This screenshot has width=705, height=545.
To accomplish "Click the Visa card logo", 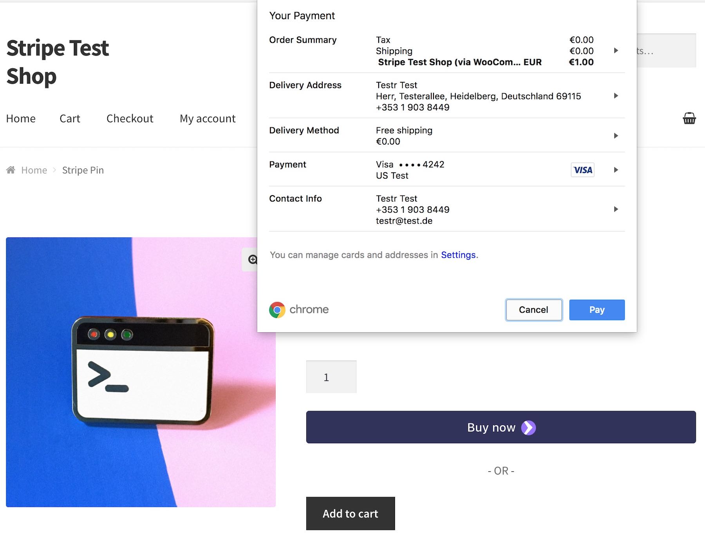I will click(582, 170).
